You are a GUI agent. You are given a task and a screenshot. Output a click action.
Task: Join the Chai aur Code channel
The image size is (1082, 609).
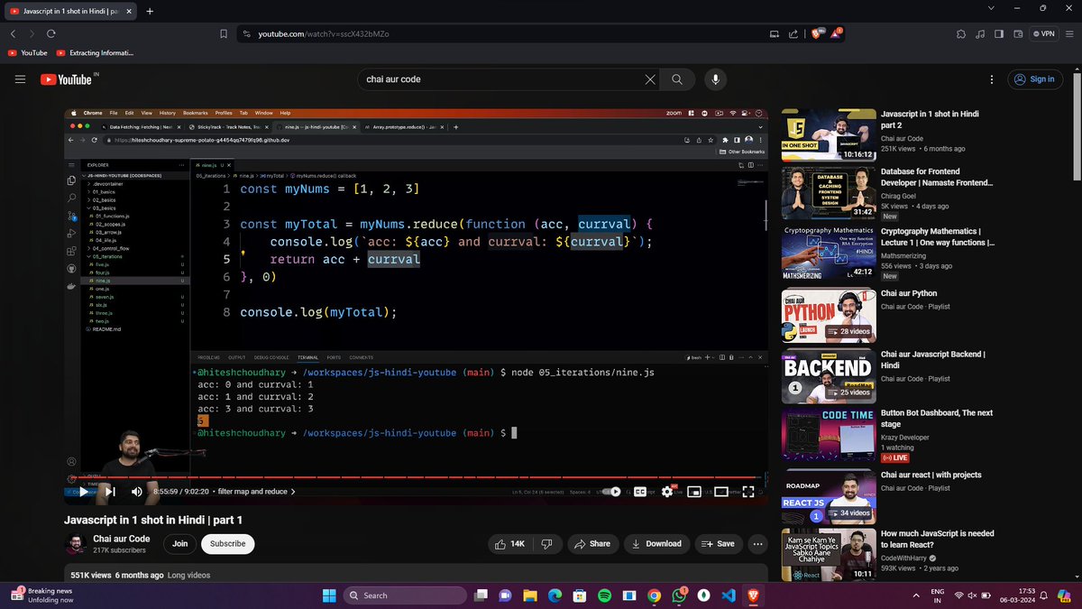(x=180, y=544)
